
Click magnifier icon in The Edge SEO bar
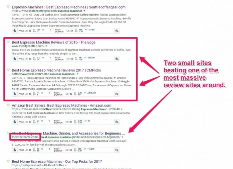tap(117, 59)
